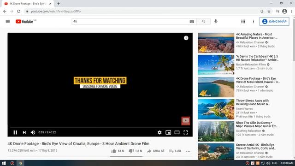Show video info card icon
This screenshot has width=295, height=166.
186,38
